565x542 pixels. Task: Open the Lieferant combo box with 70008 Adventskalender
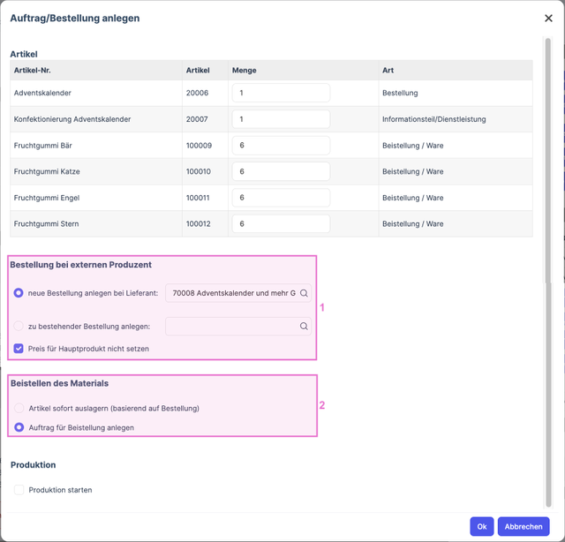232,293
